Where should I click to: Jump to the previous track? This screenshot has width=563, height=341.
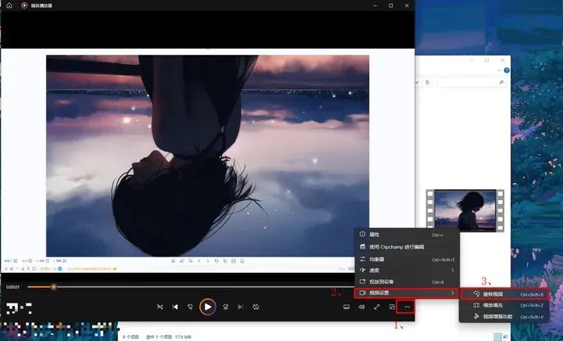click(x=175, y=307)
